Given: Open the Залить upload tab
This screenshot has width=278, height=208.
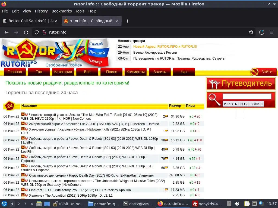Looking at the screenshot, I should (x=160, y=72).
